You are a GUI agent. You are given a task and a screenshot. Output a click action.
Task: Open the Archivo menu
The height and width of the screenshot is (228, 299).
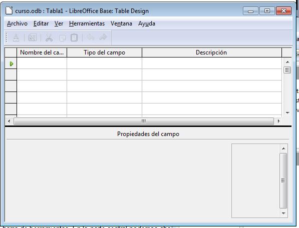[17, 23]
